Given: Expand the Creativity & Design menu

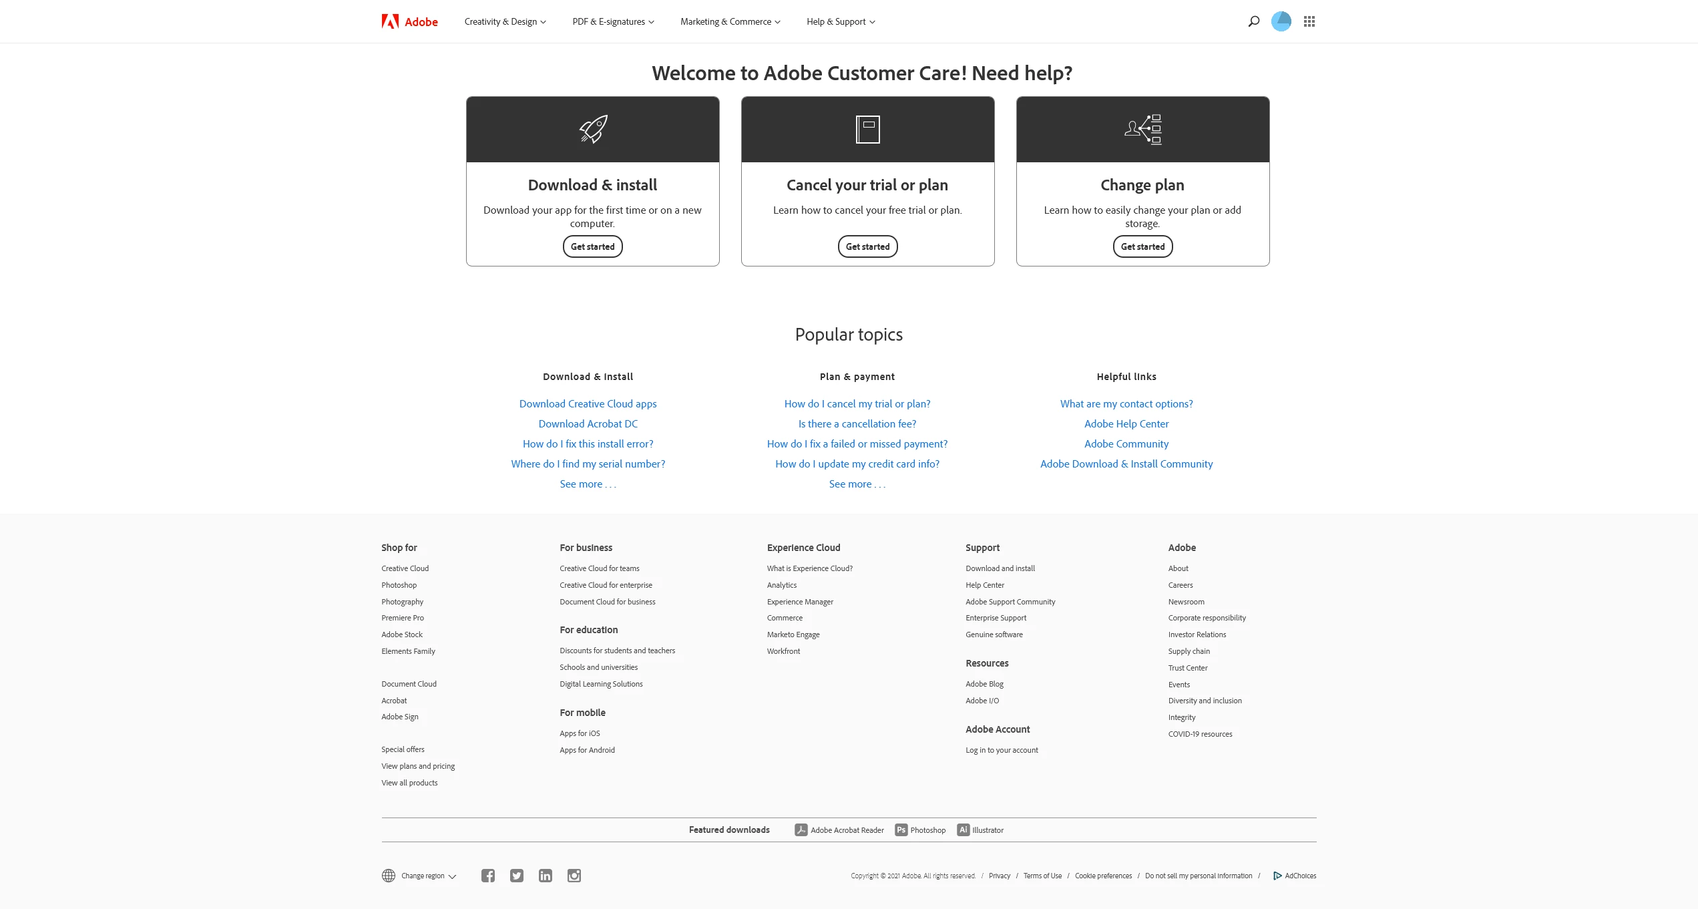Looking at the screenshot, I should 505,21.
